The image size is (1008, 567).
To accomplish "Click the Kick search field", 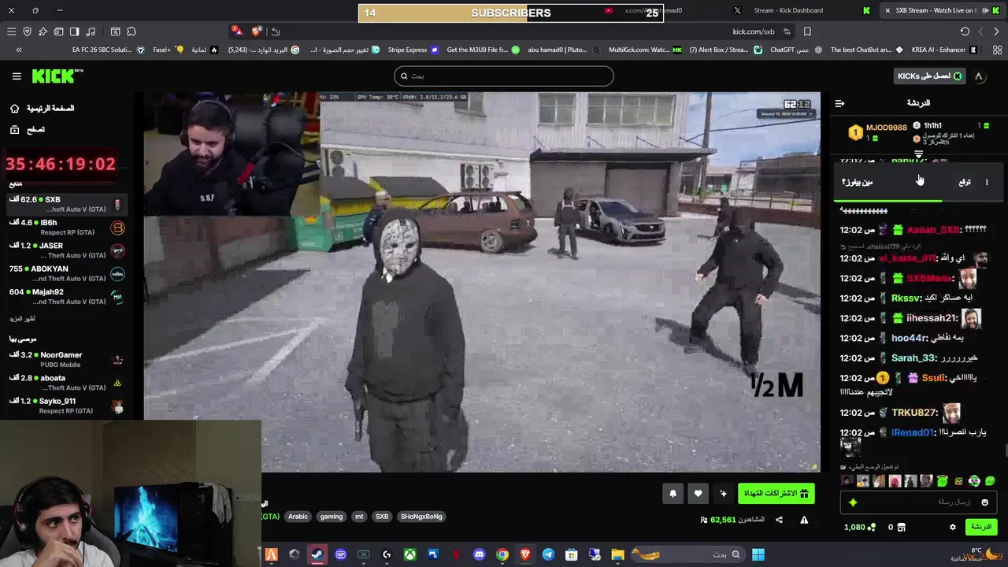I will pyautogui.click(x=503, y=76).
